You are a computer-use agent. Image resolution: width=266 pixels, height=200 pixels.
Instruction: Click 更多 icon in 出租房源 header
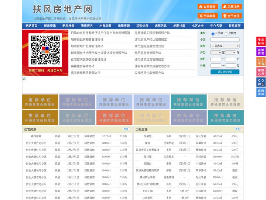pos(238,129)
